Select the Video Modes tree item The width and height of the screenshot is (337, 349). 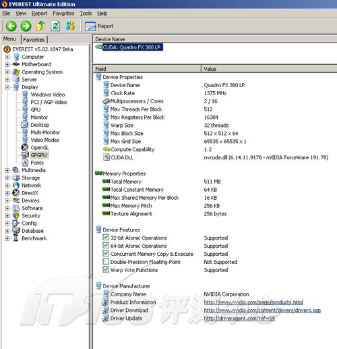[45, 140]
